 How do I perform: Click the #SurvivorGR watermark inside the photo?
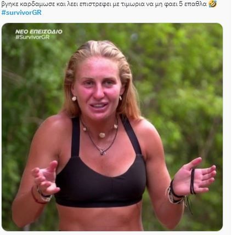[32, 37]
